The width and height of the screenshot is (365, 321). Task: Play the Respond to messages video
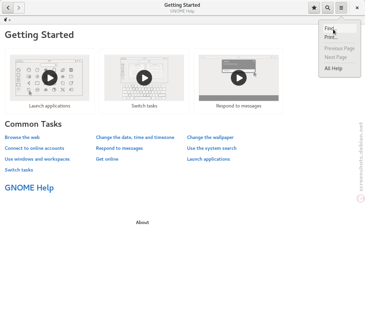click(239, 78)
